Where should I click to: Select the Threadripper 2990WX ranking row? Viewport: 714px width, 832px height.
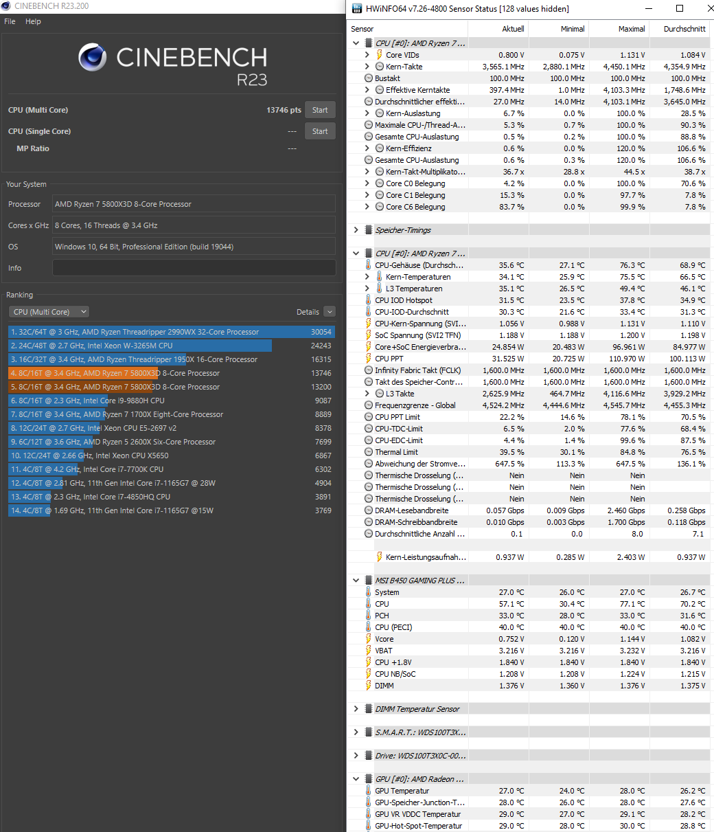coord(172,332)
